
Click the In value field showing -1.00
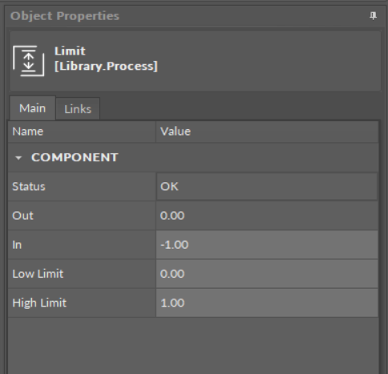pos(267,245)
